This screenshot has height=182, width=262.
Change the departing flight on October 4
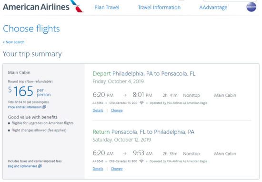[117, 111]
